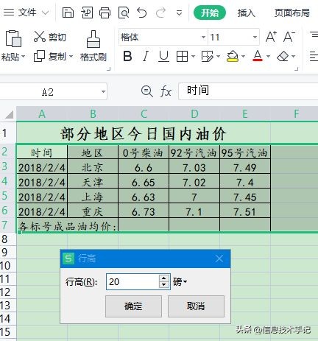Click the Save icon in quick access toolbar
This screenshot has width=318, height=341.
coord(68,13)
